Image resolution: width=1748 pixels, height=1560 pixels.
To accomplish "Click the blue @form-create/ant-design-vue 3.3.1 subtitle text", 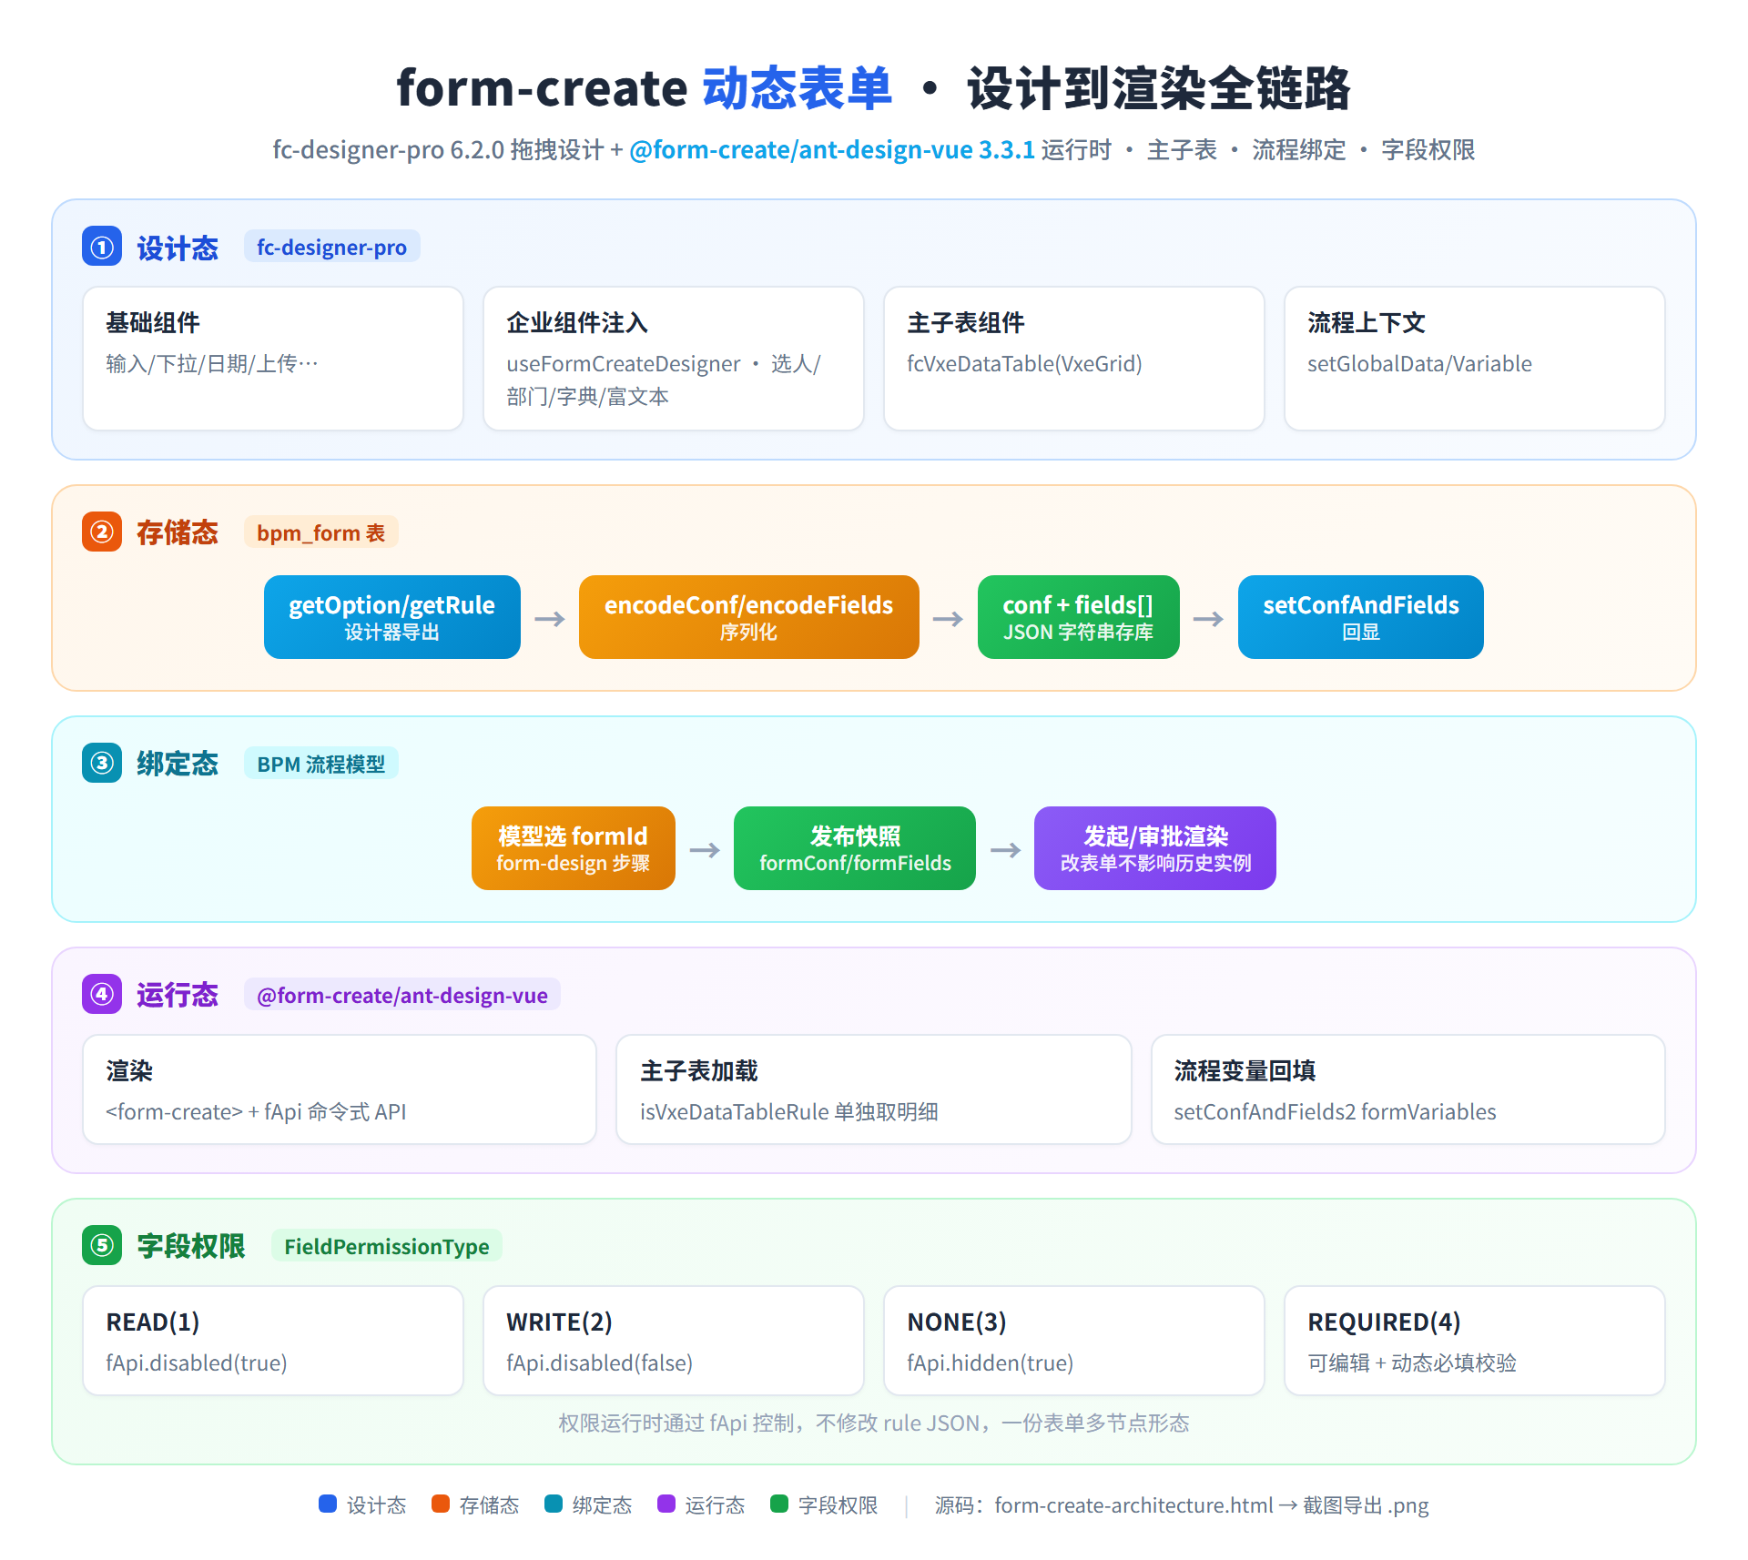I will click(832, 150).
